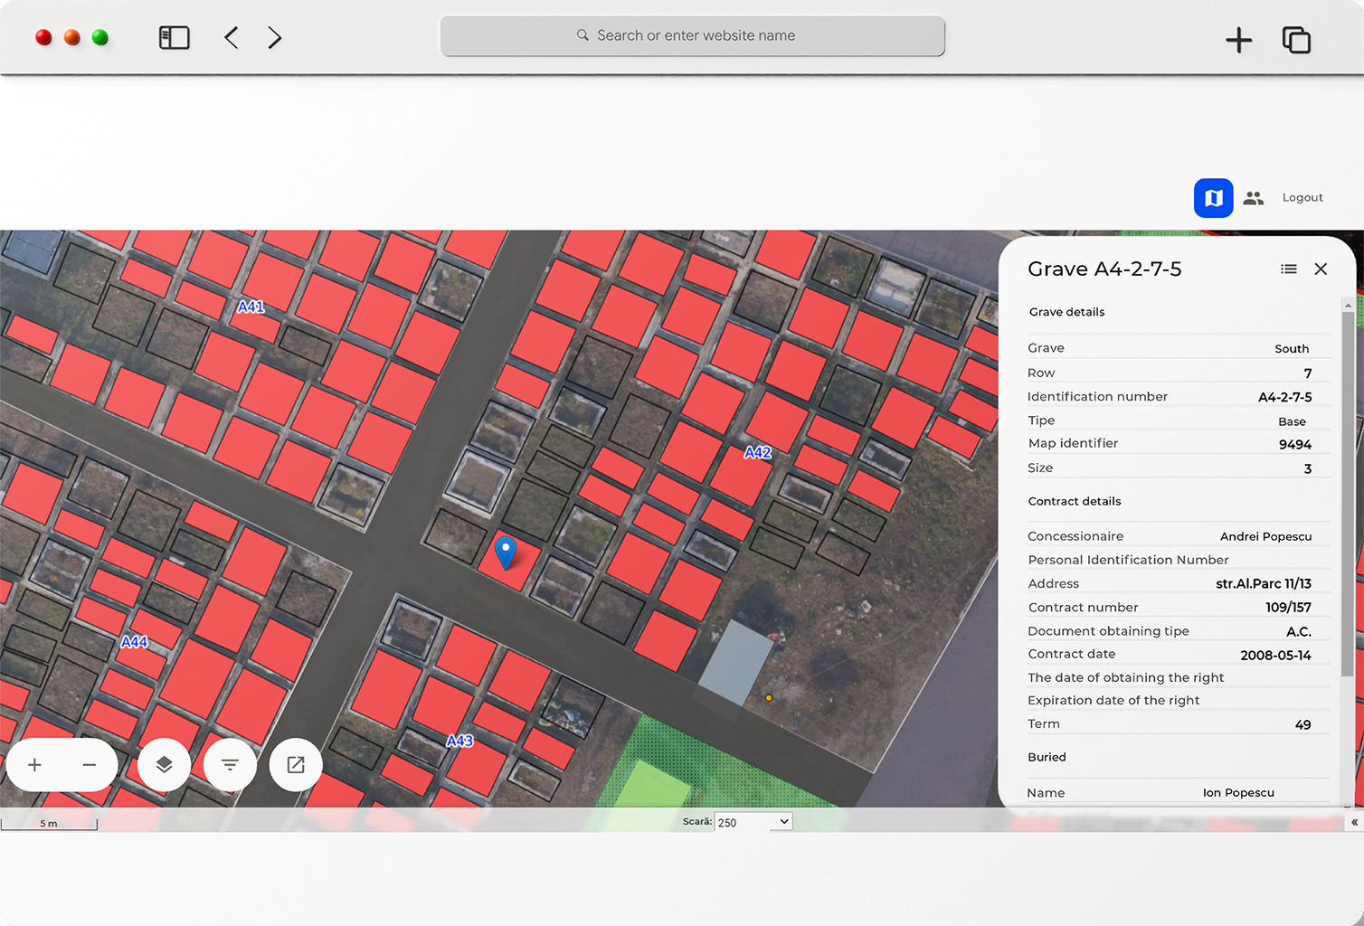The image size is (1364, 926).
Task: Click the blue location pin on map
Action: tap(506, 552)
